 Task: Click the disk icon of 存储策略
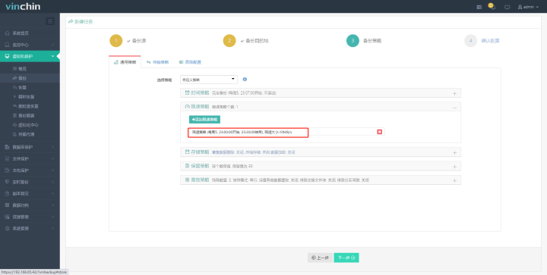(x=187, y=152)
